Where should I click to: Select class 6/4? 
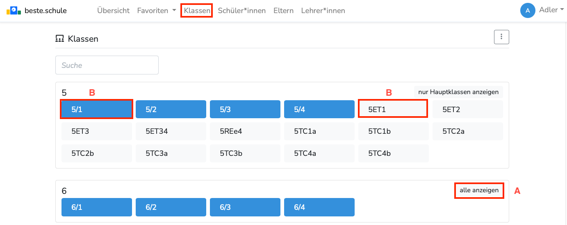[x=319, y=207]
